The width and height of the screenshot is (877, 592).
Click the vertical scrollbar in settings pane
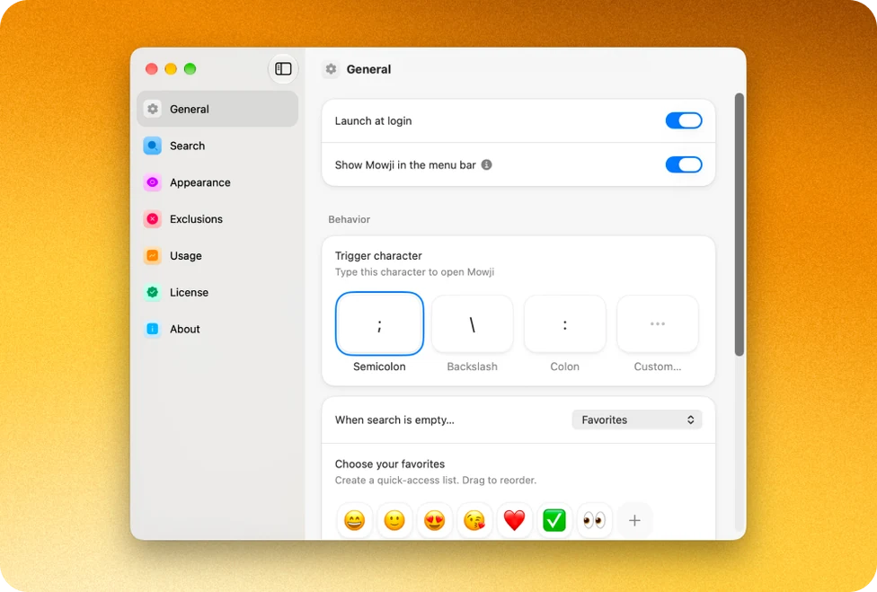[740, 225]
